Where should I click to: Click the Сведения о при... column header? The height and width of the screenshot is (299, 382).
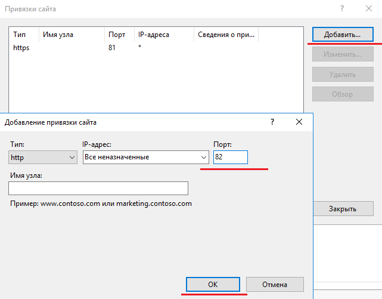coord(225,35)
